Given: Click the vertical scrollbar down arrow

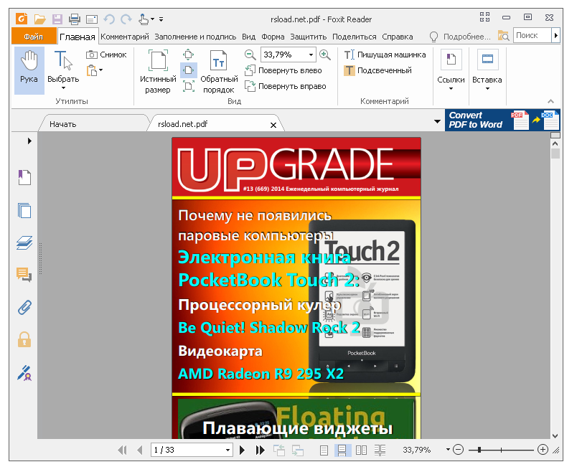Looking at the screenshot, I should click(555, 435).
